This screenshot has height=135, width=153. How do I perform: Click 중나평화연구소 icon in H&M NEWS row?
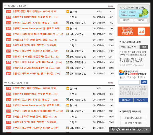[68, 34]
